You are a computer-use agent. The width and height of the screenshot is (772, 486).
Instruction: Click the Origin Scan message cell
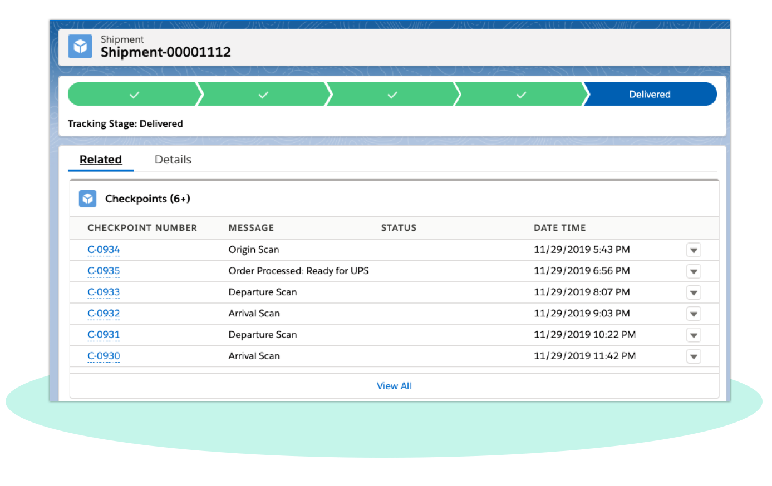[x=254, y=250]
